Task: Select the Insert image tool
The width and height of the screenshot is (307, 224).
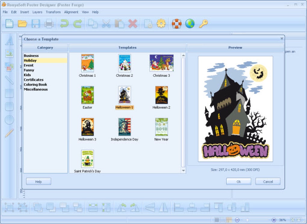Action: [9, 54]
